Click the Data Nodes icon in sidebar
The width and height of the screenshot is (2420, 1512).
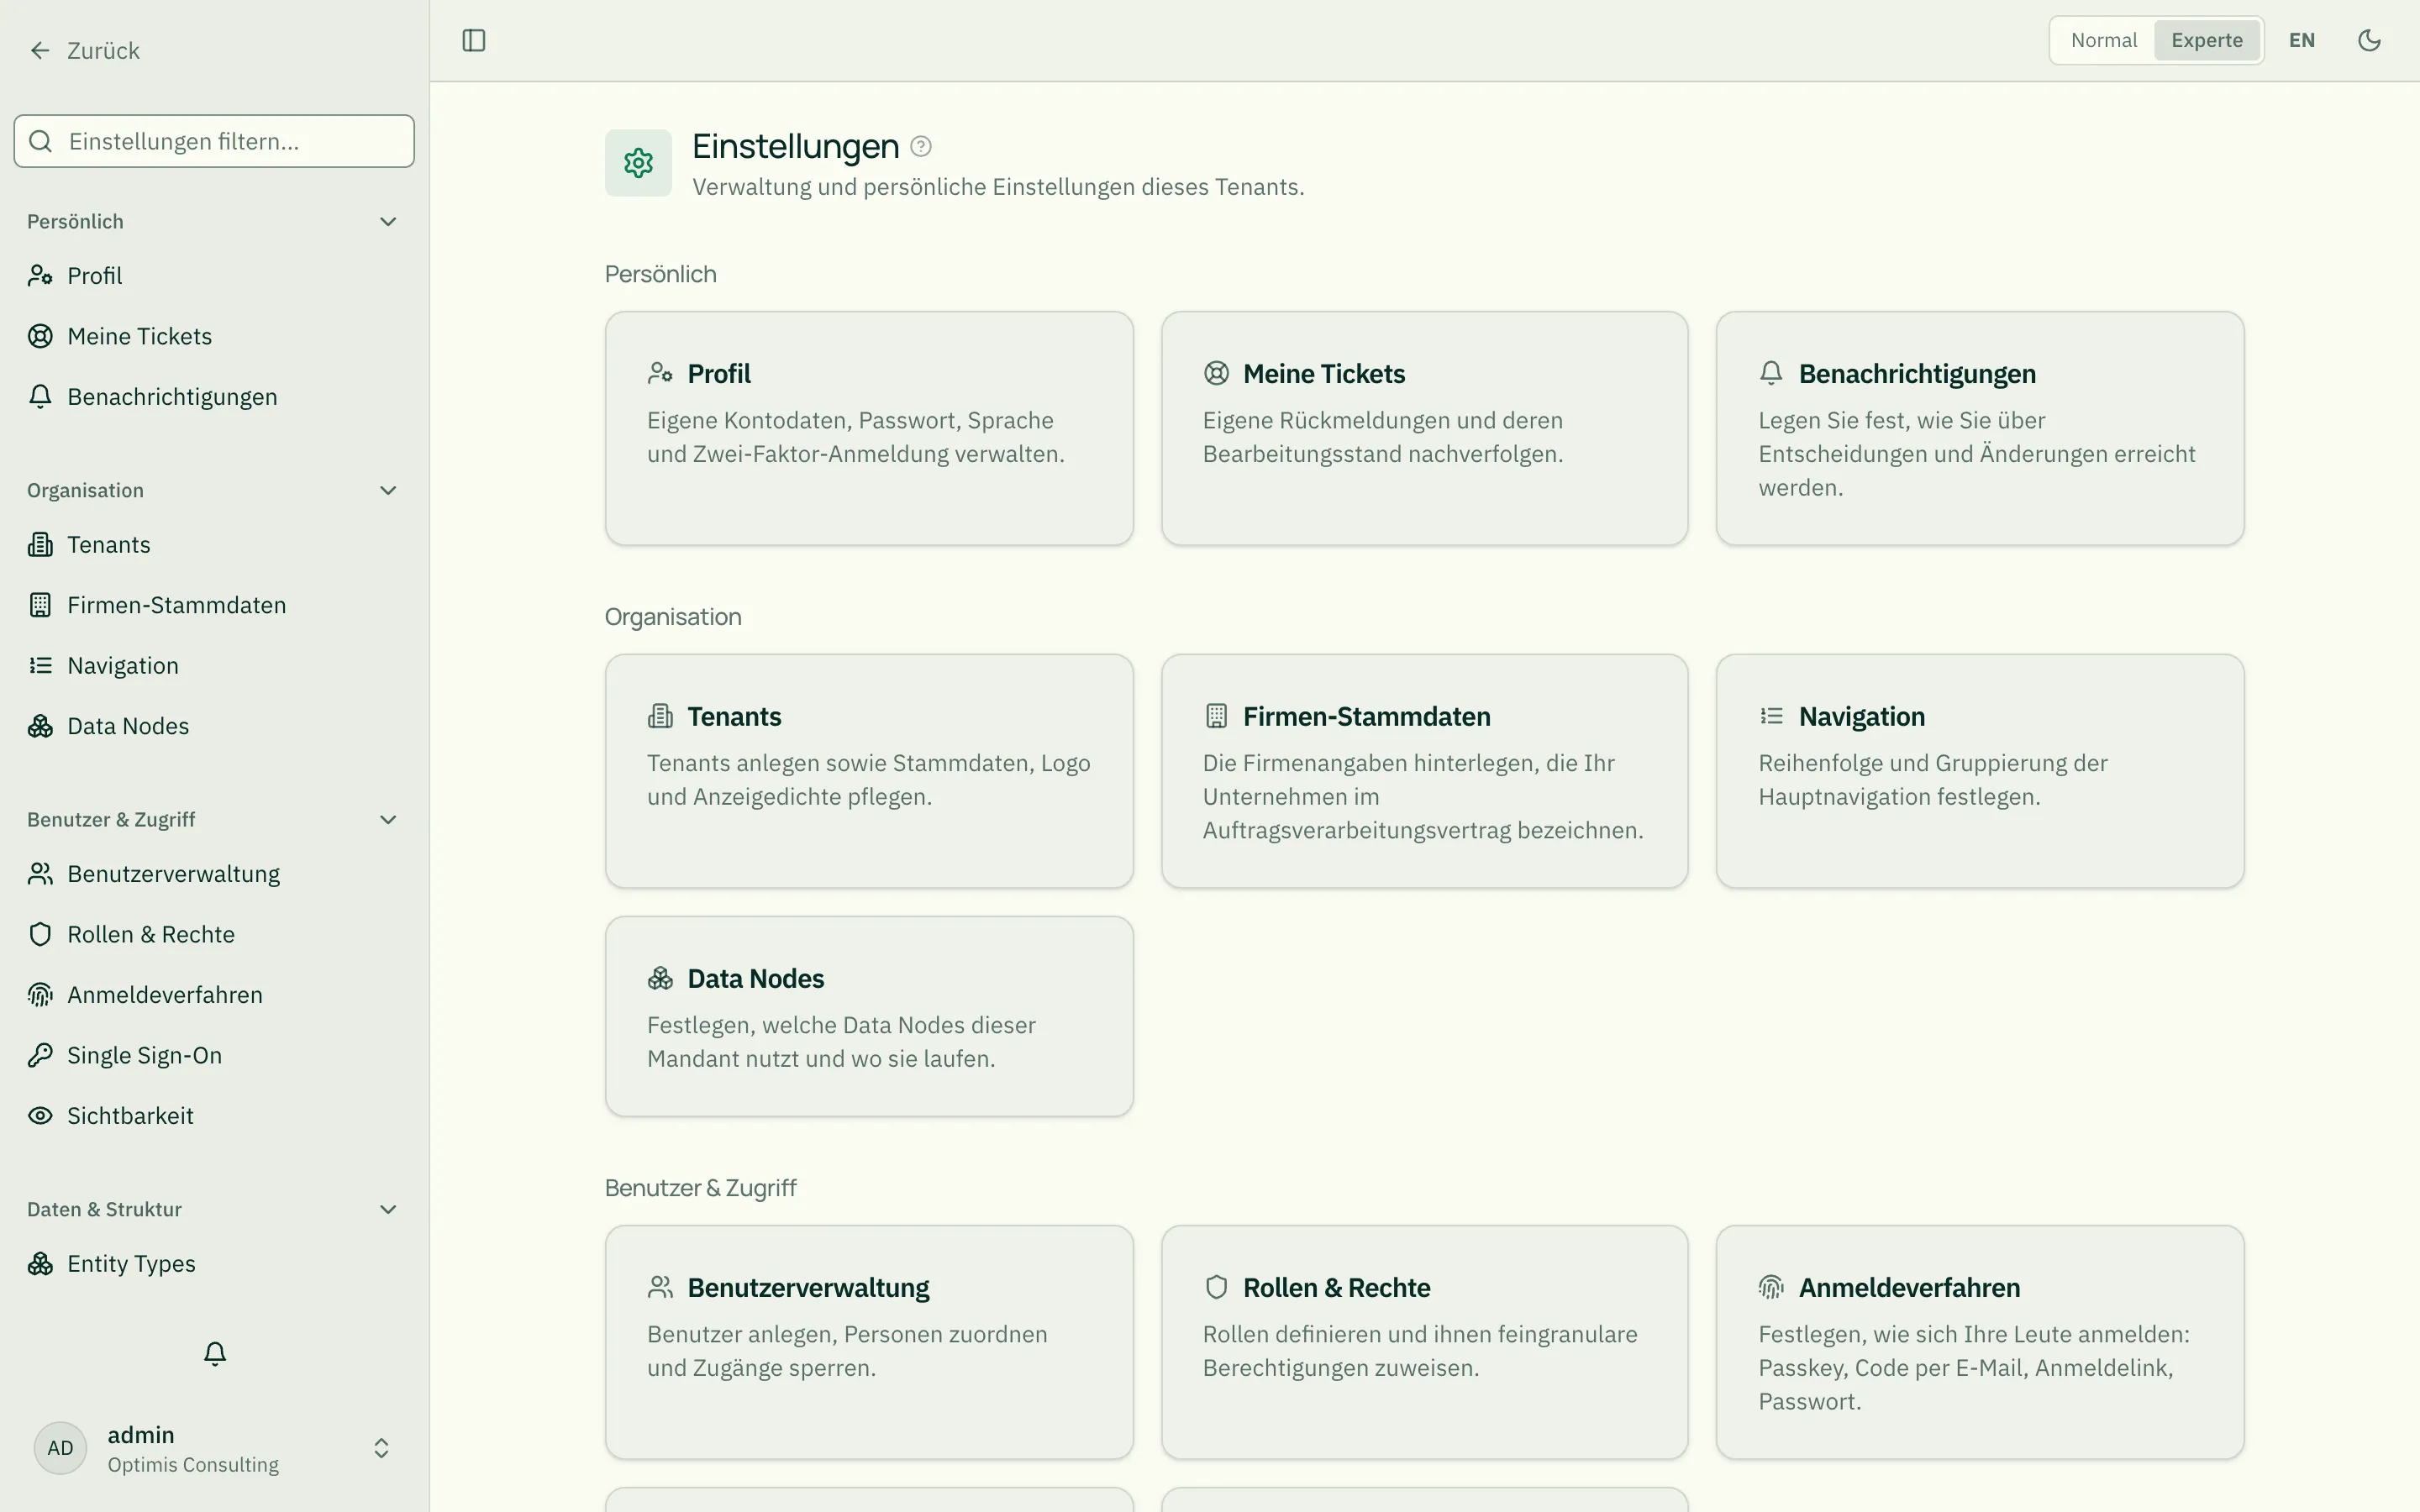pos(40,726)
